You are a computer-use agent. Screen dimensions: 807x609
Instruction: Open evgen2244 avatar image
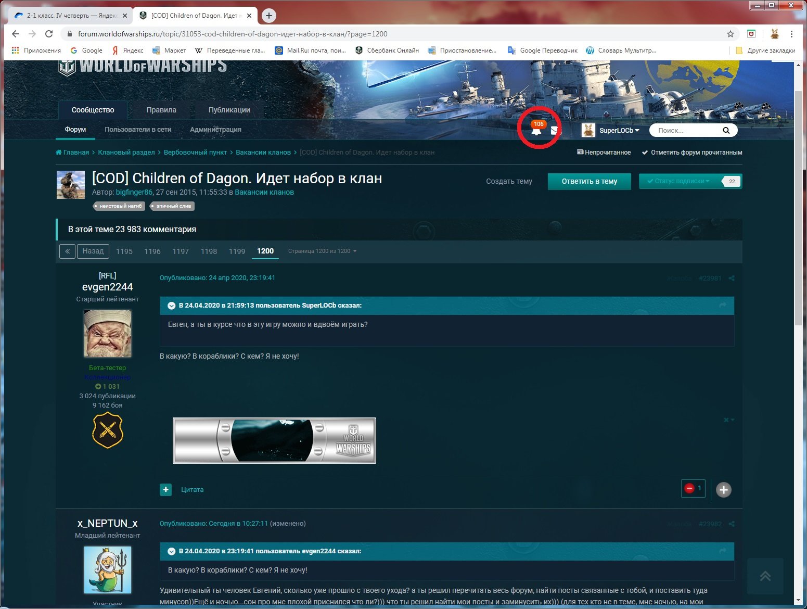[108, 334]
